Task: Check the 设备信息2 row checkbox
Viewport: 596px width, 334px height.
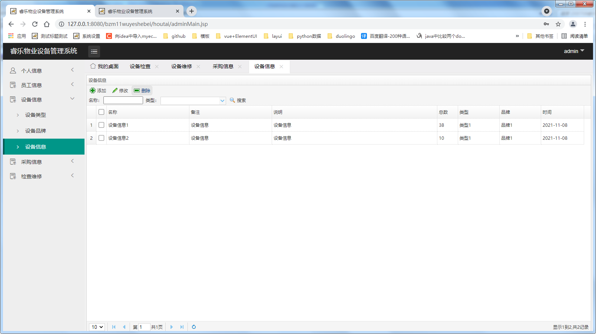Action: 102,138
